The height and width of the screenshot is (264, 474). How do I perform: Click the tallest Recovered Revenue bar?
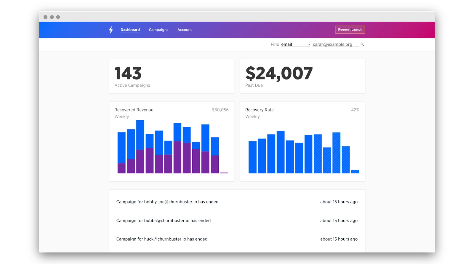tap(140, 147)
